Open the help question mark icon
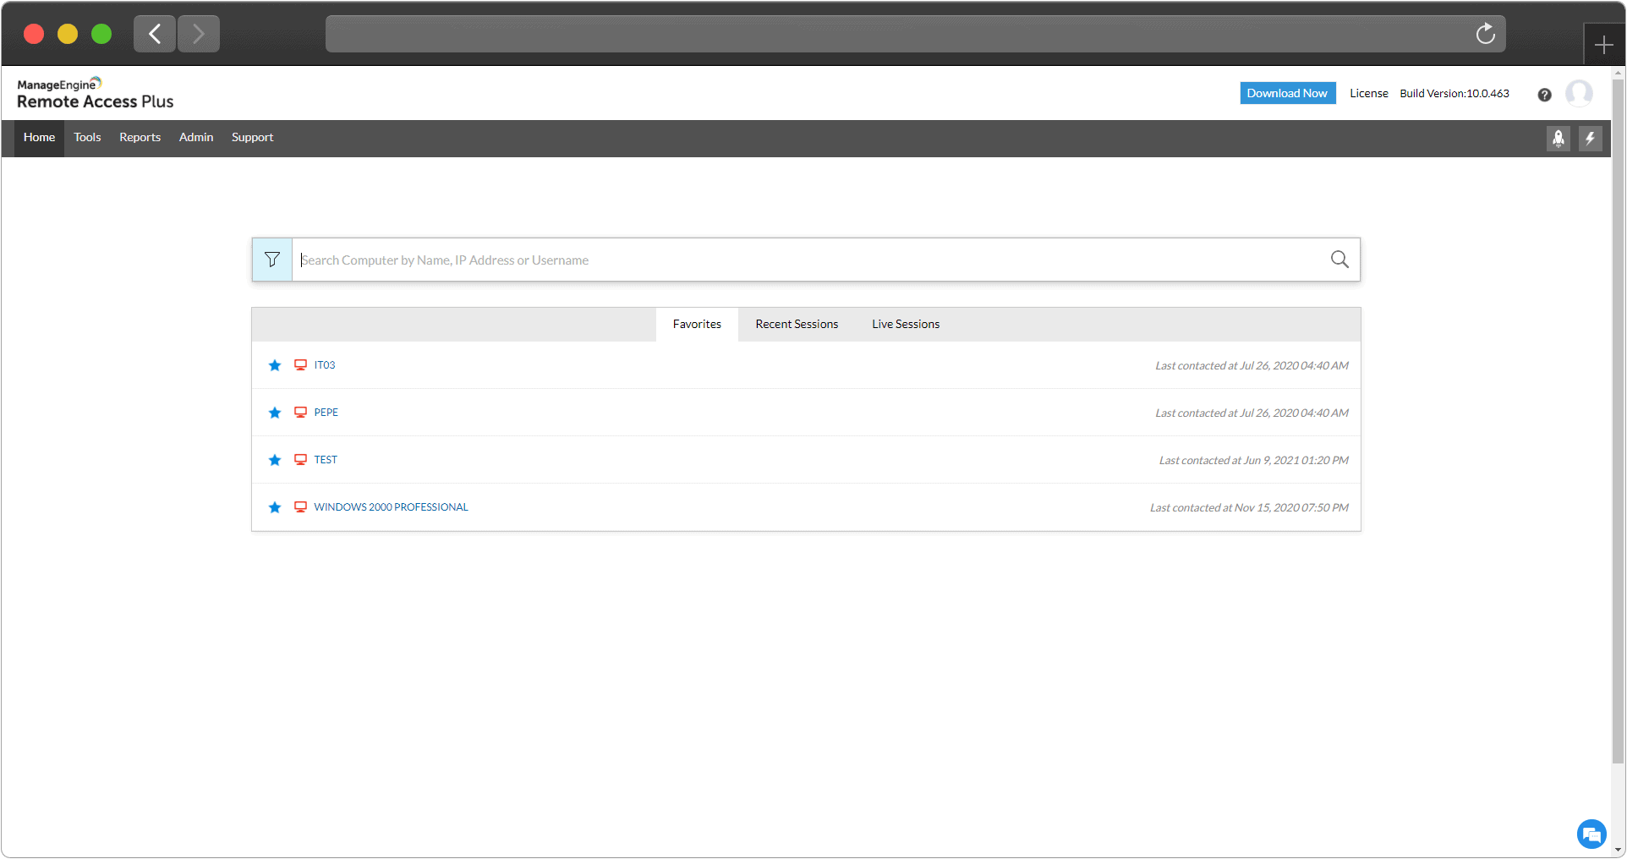 pyautogui.click(x=1544, y=95)
